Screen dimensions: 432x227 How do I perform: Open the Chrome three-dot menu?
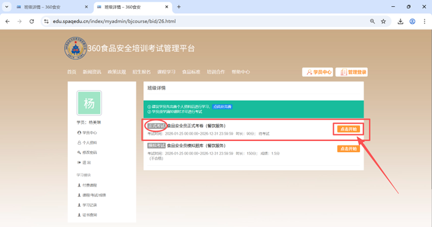coord(424,21)
